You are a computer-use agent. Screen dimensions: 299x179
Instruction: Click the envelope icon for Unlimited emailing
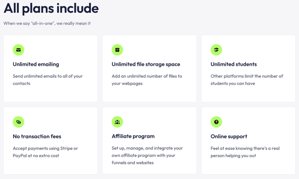[18, 50]
